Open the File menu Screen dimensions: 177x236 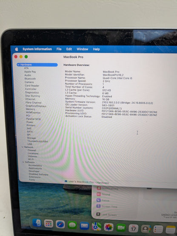59,49
